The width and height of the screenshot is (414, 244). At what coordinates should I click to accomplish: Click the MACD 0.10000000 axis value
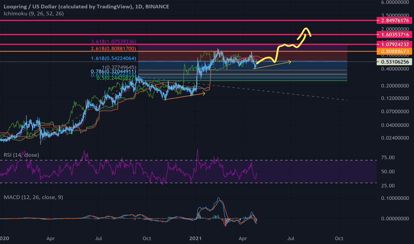395,198
